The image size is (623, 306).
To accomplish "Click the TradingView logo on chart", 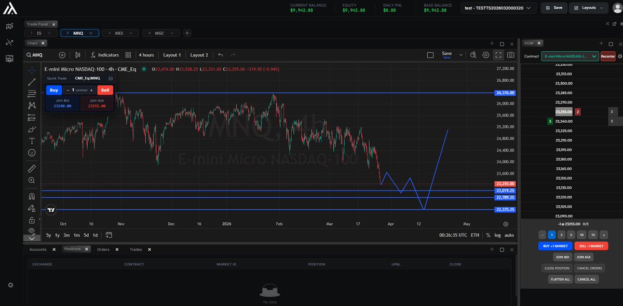I will click(x=51, y=210).
